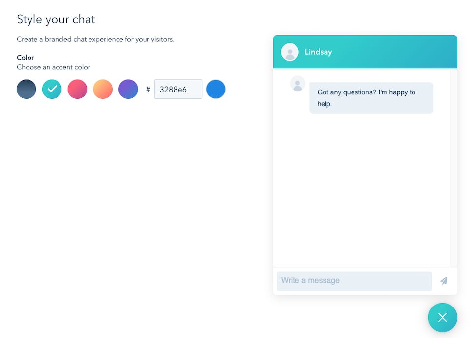
Task: Click the Lindsay name in chat header
Action: click(318, 52)
